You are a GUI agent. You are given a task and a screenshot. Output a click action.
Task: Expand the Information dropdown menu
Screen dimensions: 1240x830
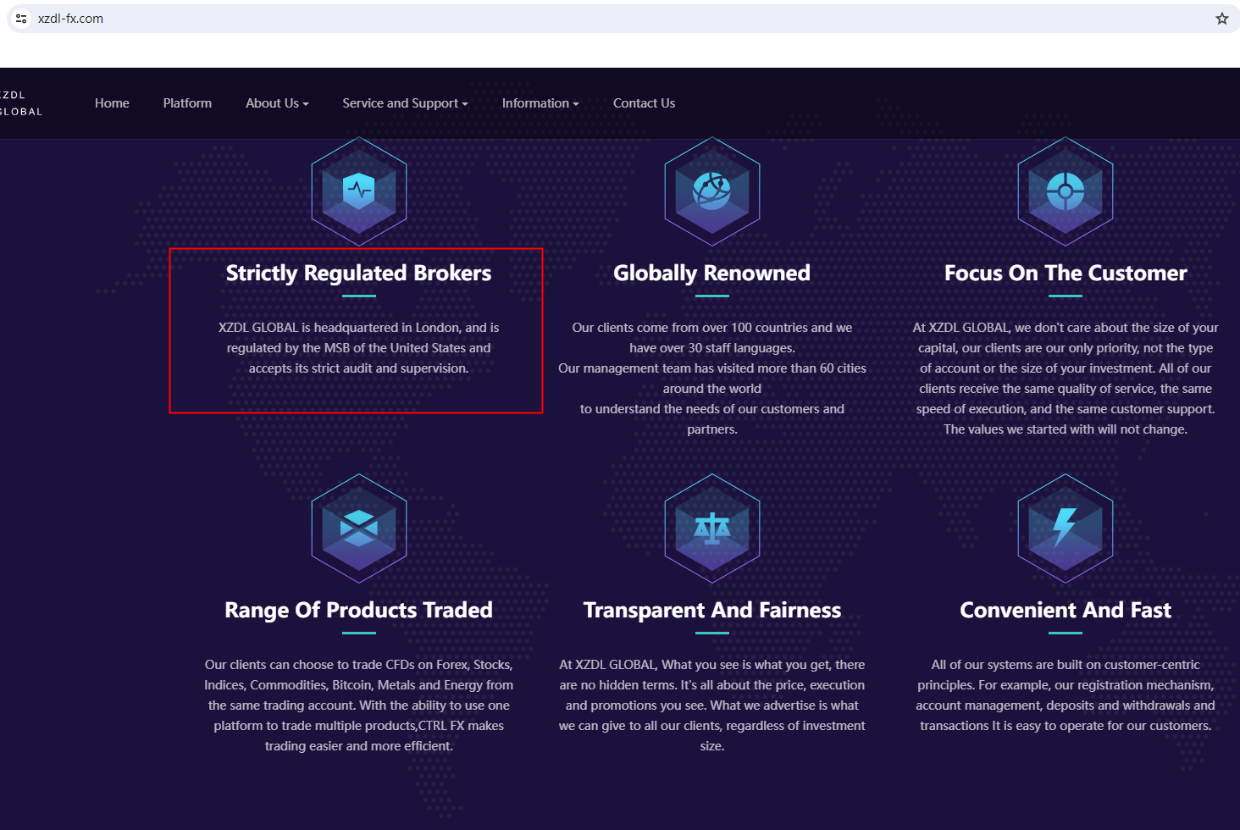click(540, 103)
